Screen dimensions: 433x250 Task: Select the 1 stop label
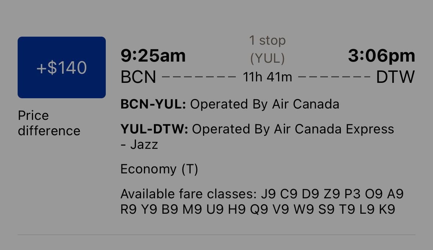[x=267, y=40]
